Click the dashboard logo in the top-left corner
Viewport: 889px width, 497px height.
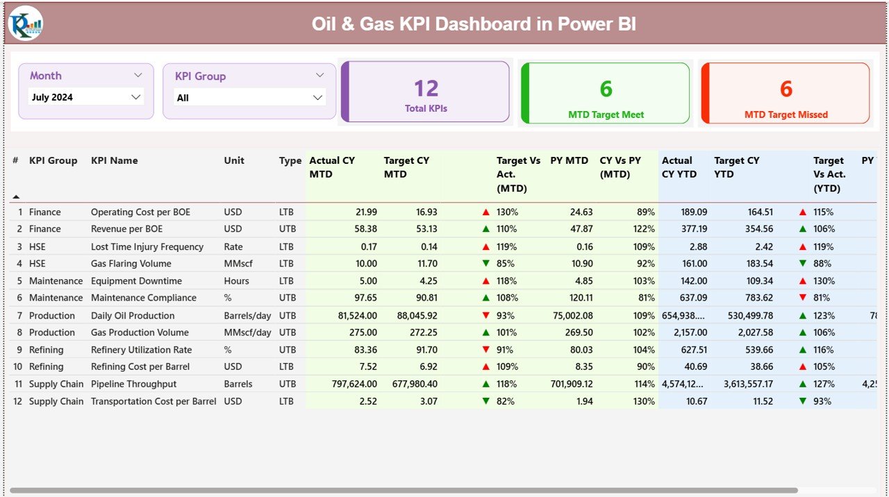click(24, 23)
